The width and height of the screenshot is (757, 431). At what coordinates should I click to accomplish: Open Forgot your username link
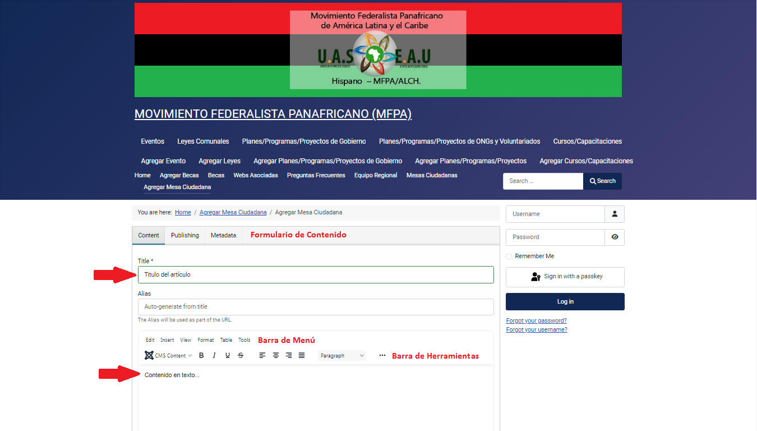click(537, 330)
